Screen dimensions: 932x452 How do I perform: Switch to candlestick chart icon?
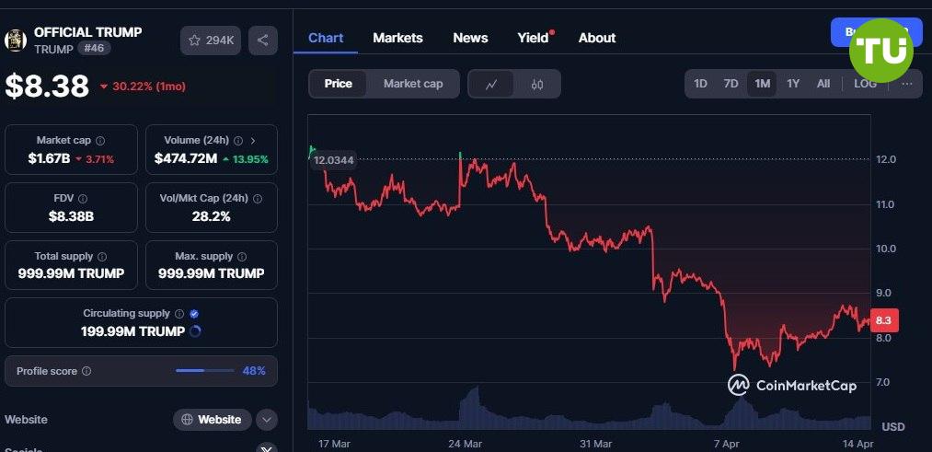point(537,84)
